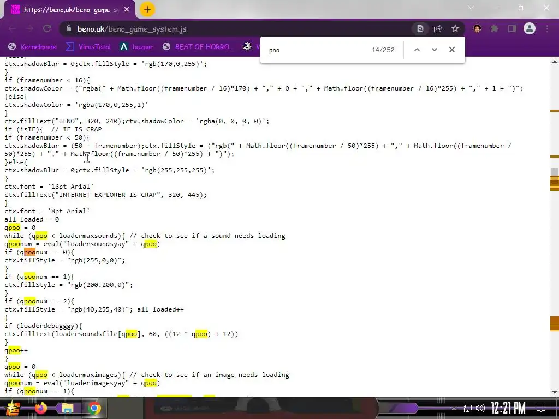Viewport: 559px width, 419px height.
Task: Open a new tab with the plus button
Action: coord(147,10)
